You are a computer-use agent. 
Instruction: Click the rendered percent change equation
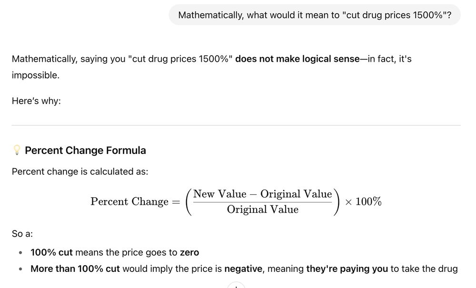pyautogui.click(x=236, y=202)
